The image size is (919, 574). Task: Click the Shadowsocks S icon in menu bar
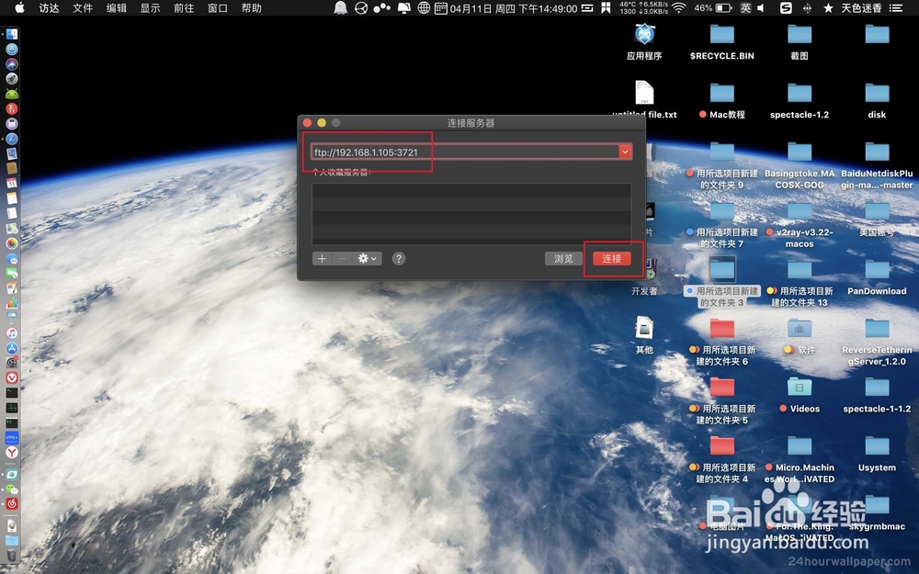pos(786,8)
